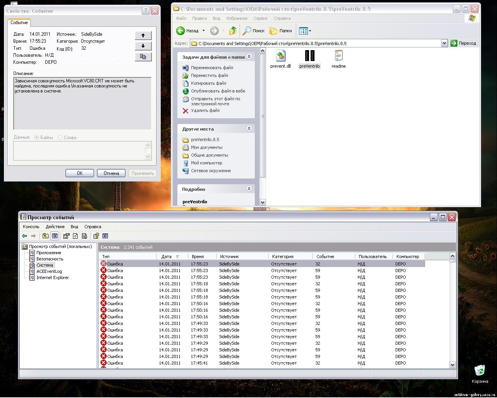The height and width of the screenshot is (398, 497).
Task: Click the Help icon in Event Viewer toolbar
Action: pos(96,236)
